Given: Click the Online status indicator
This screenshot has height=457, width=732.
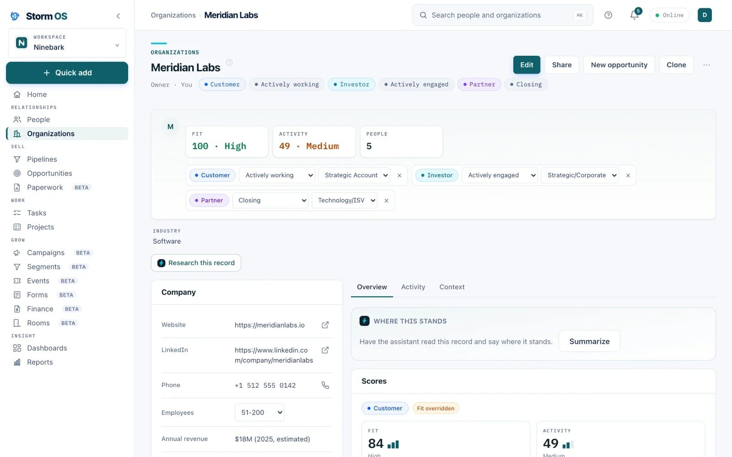Looking at the screenshot, I should 669,15.
